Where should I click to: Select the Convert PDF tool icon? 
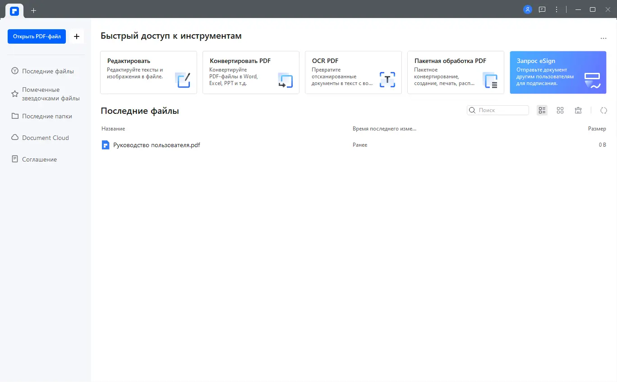pos(285,79)
